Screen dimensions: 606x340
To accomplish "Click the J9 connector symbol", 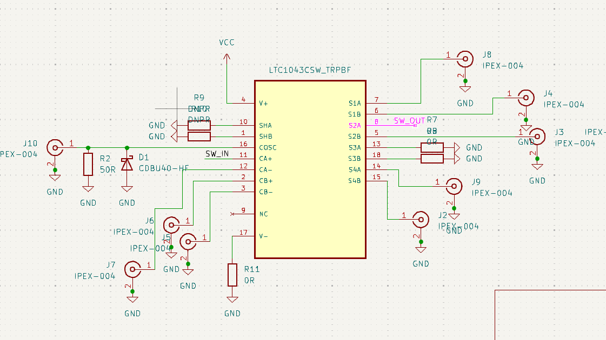I will [x=454, y=186].
